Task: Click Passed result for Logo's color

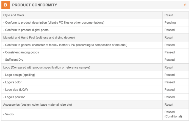Action: coord(169,82)
